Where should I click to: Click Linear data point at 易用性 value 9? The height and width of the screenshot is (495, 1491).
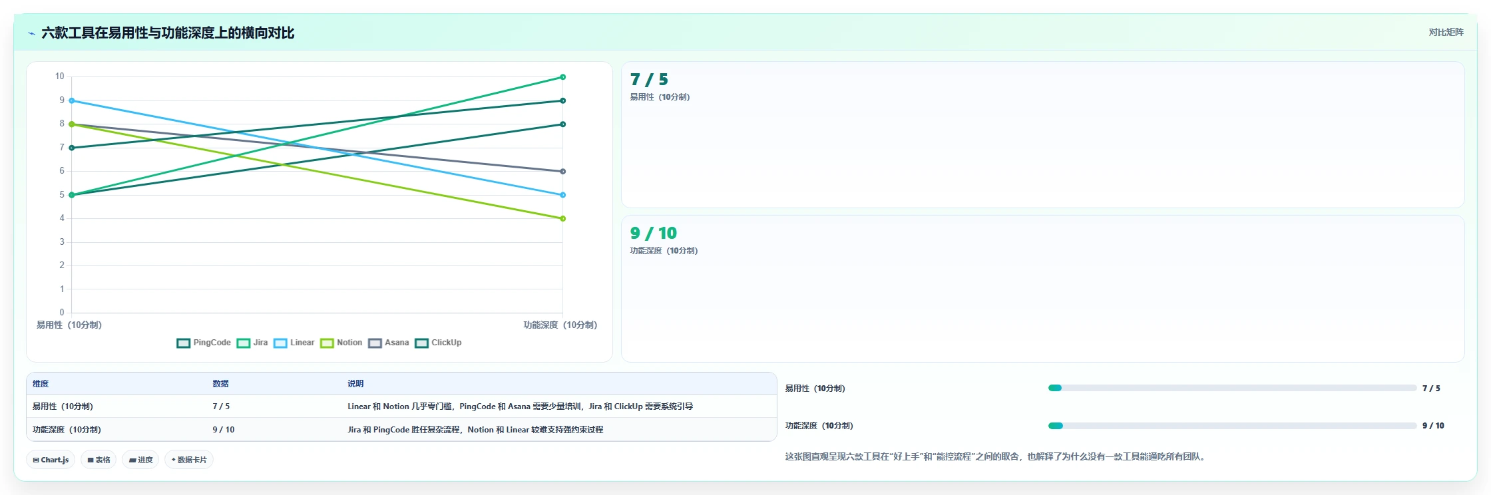(x=72, y=100)
